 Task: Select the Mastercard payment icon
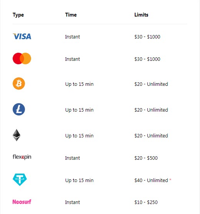(x=22, y=59)
